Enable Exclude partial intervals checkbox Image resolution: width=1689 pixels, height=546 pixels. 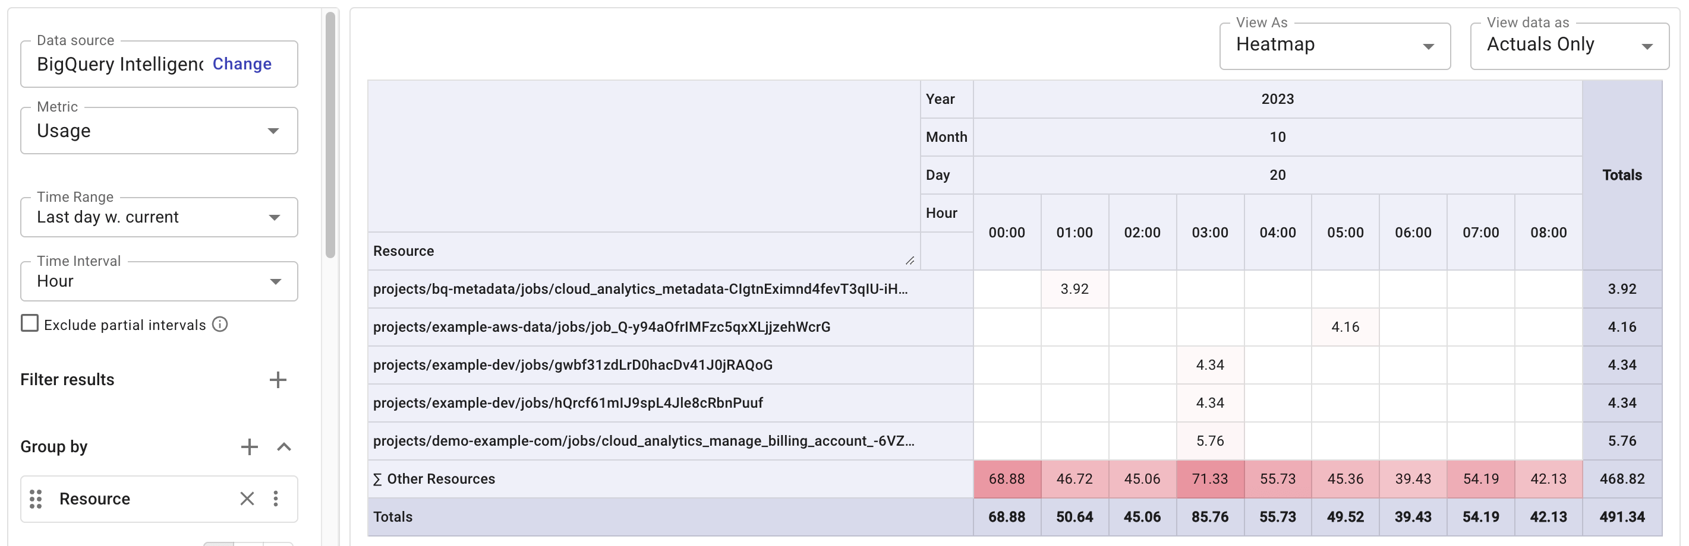tap(30, 323)
